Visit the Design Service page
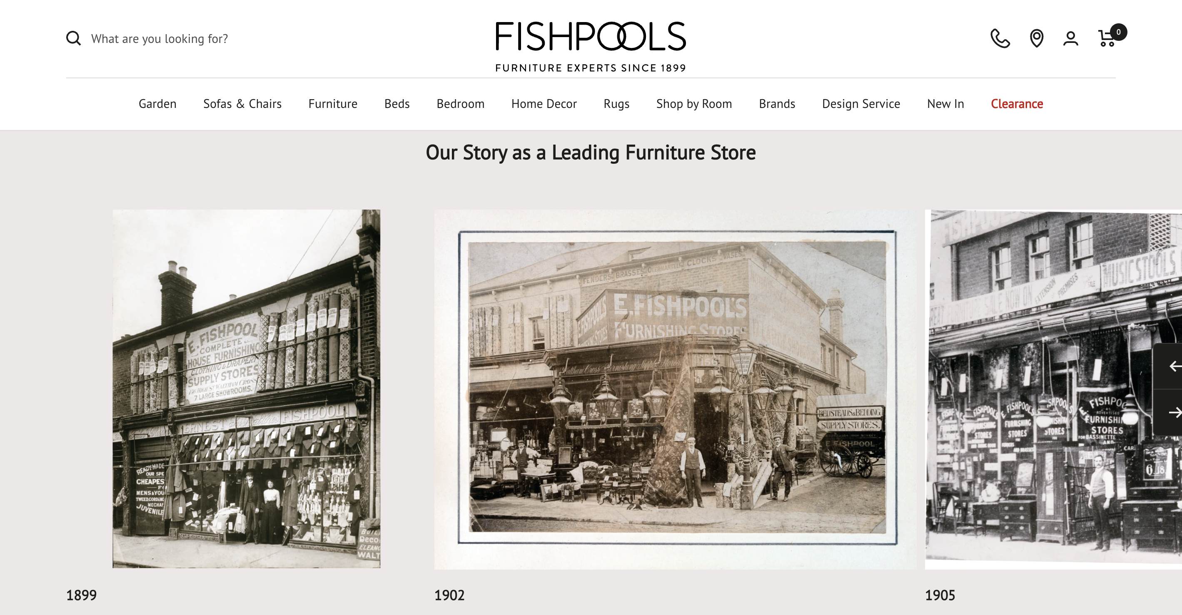Screen dimensions: 1182x615 [x=861, y=104]
